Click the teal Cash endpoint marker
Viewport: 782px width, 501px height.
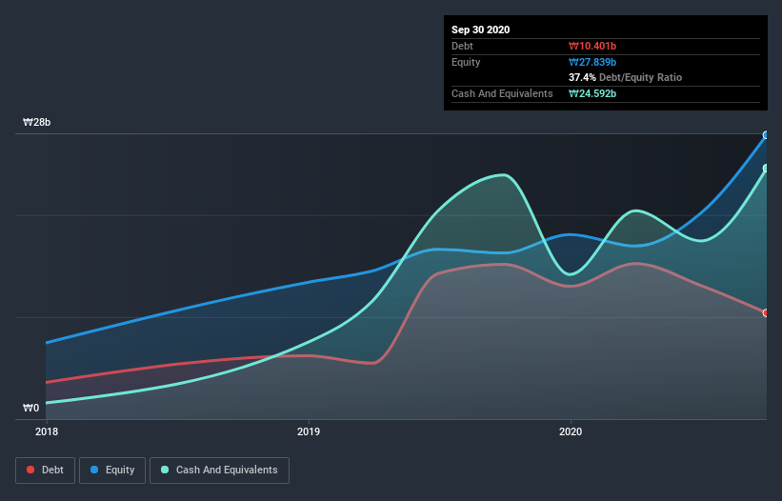[x=766, y=169]
